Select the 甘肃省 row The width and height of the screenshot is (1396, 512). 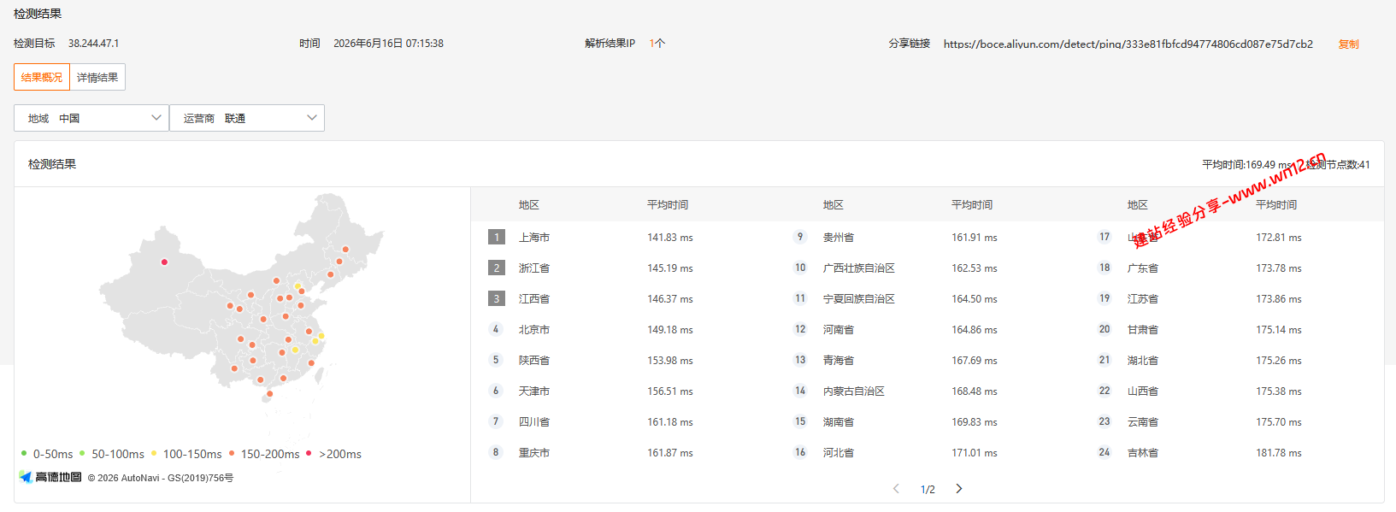1231,329
